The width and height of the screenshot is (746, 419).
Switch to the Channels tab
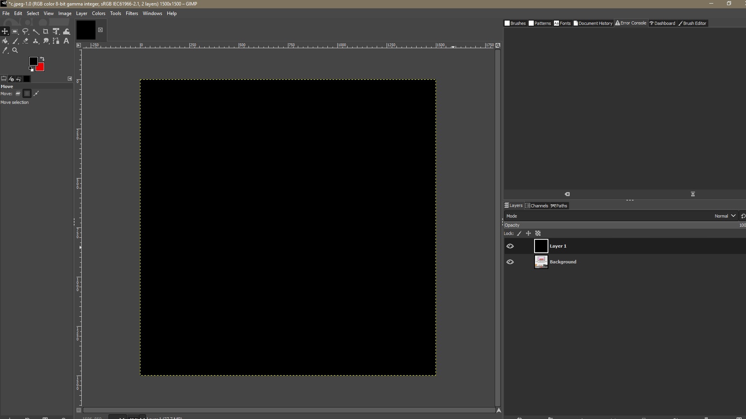(x=537, y=205)
